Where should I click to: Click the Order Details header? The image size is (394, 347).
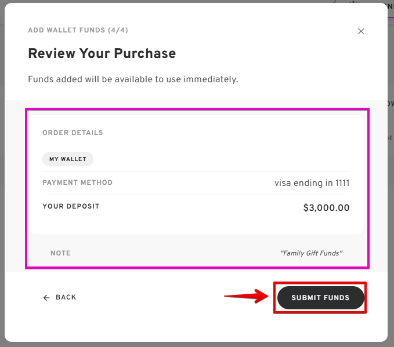(73, 133)
